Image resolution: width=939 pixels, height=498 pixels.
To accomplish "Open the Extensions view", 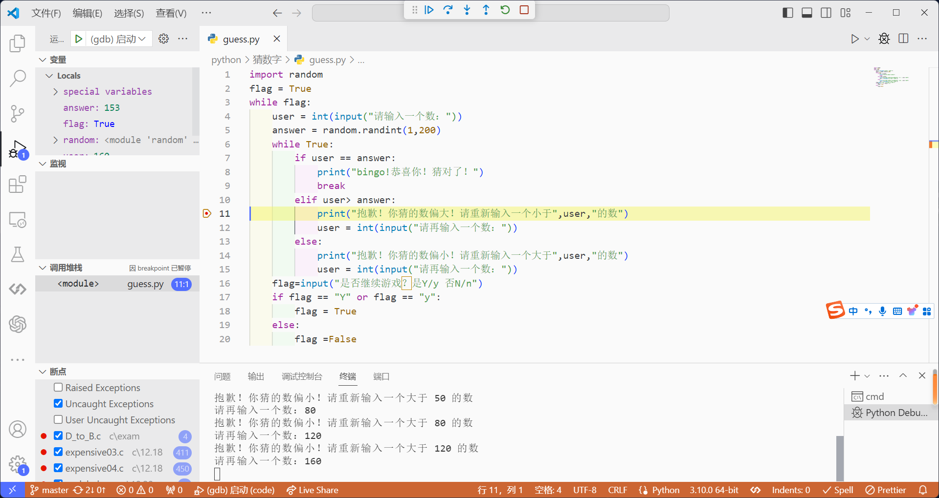I will pos(18,185).
